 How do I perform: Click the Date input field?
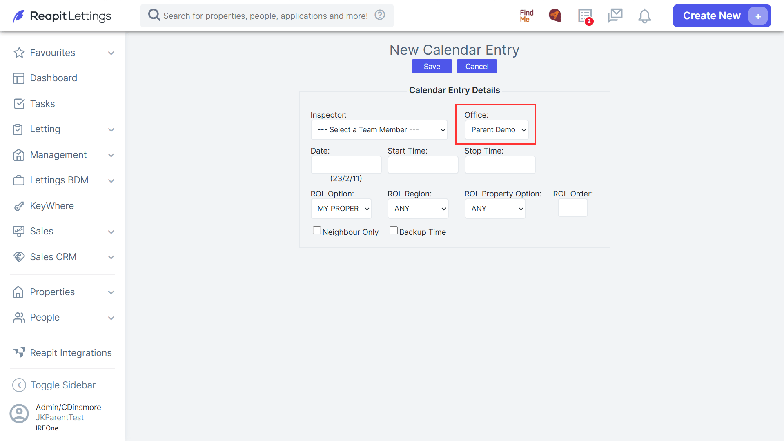346,165
